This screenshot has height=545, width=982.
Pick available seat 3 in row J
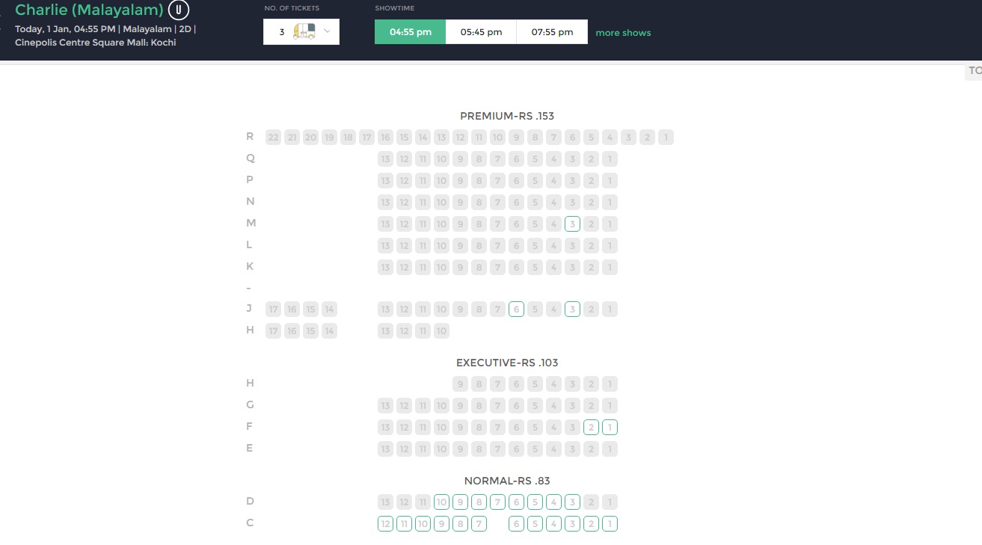click(572, 310)
